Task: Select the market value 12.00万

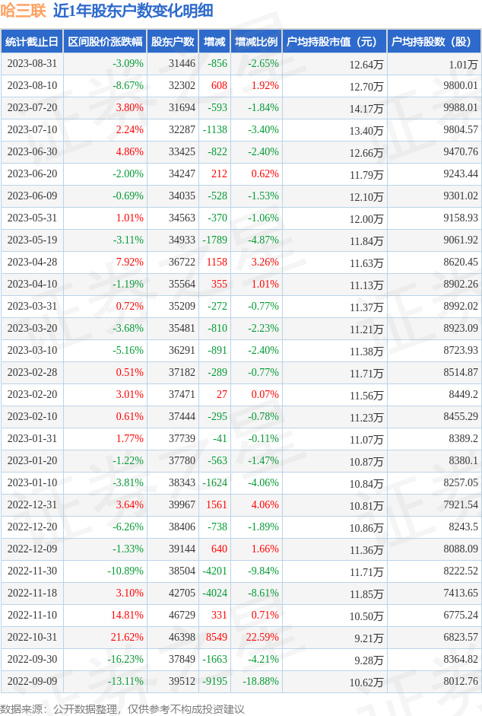Action: (366, 219)
